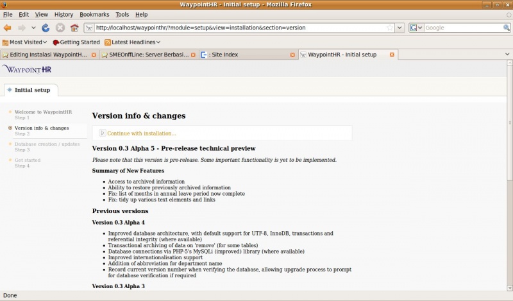This screenshot has width=513, height=301.
Task: Click the Addition of abbreviation for department name line
Action: 165,263
